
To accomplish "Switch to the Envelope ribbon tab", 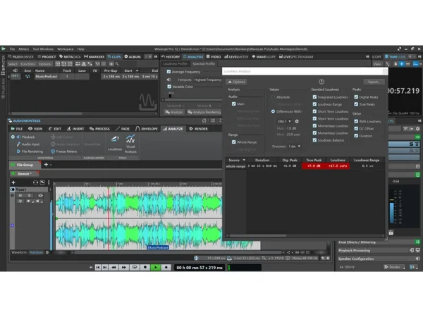I will pyautogui.click(x=148, y=129).
